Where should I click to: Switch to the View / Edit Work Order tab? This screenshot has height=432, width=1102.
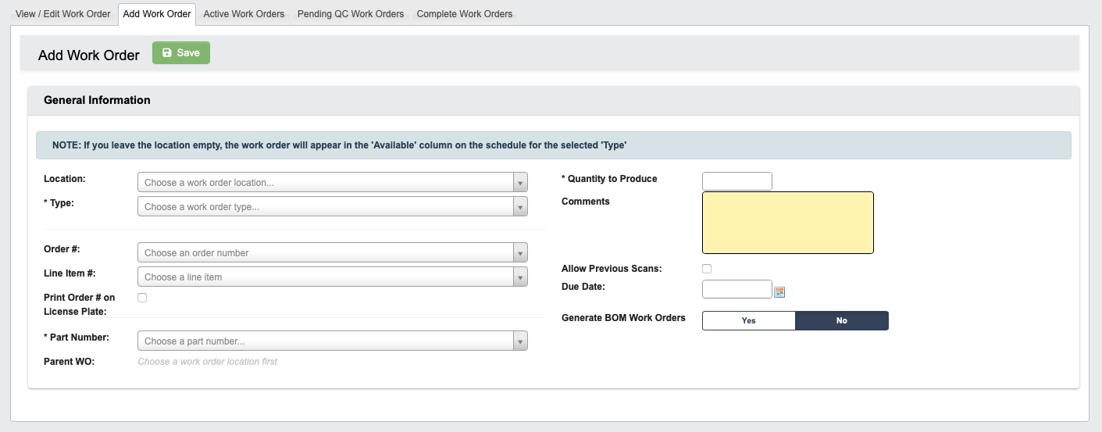tap(63, 14)
